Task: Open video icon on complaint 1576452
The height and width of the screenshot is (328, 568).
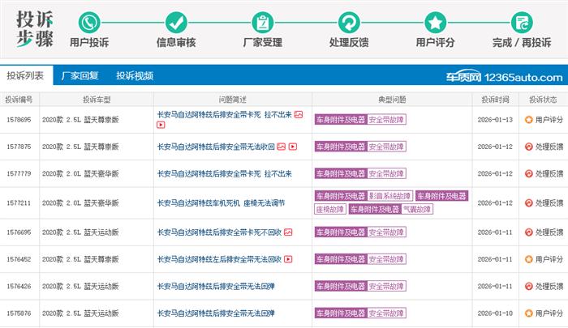Action: [288, 259]
